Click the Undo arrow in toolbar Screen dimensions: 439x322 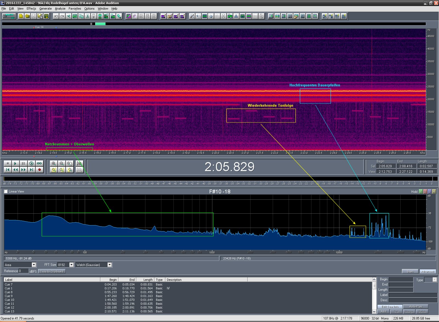coord(56,16)
